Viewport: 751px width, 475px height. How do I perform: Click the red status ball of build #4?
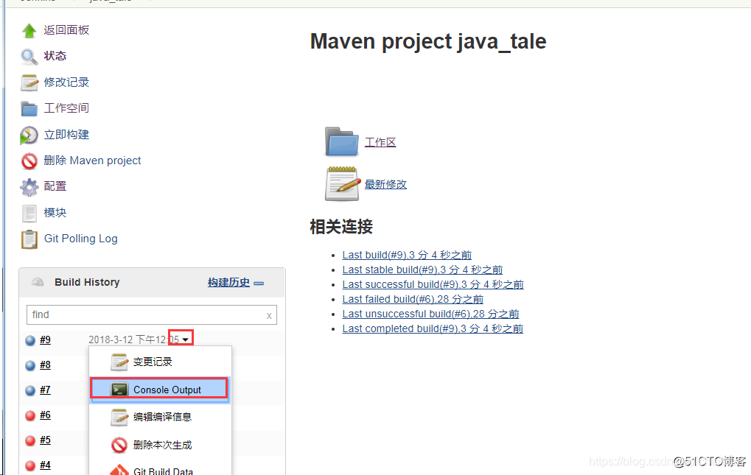coord(30,465)
